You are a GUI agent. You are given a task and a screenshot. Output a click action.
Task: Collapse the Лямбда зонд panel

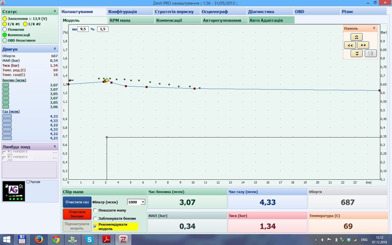(x=55, y=147)
